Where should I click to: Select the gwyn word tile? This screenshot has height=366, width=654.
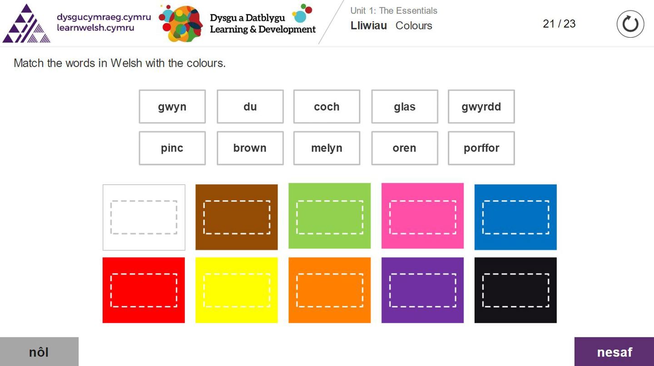pyautogui.click(x=172, y=107)
